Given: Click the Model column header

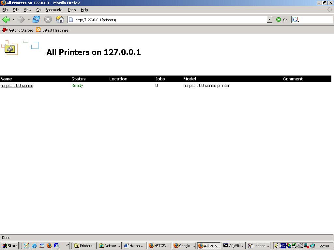Looking at the screenshot, I should point(190,79).
